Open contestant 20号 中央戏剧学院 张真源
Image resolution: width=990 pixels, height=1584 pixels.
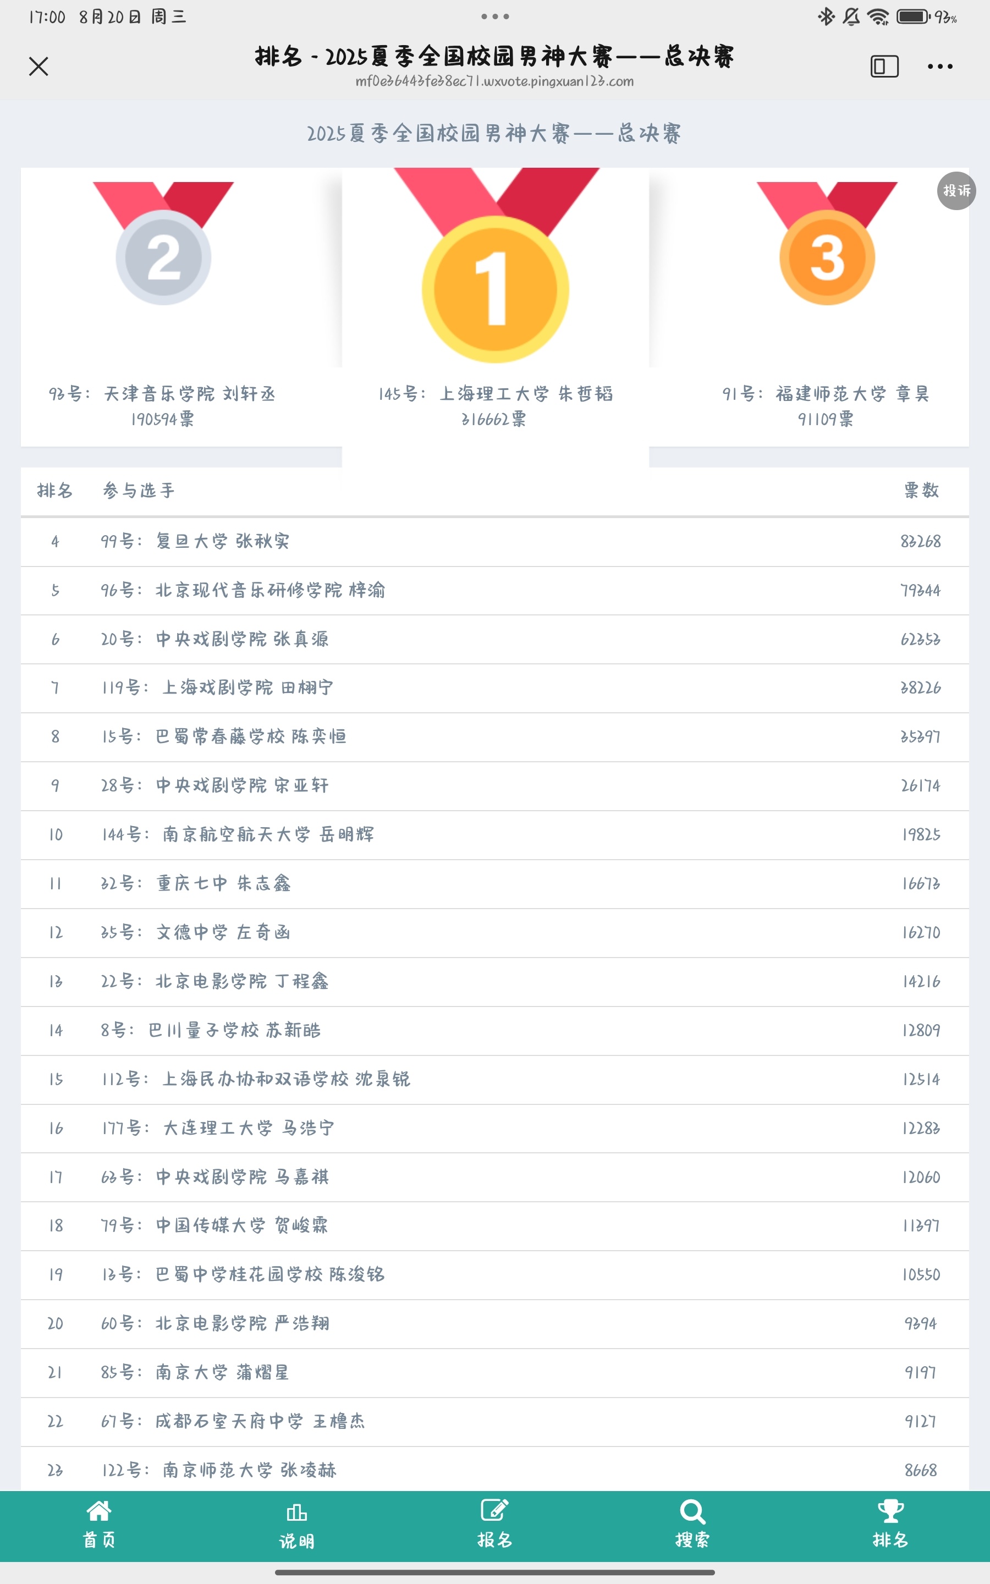tap(495, 639)
